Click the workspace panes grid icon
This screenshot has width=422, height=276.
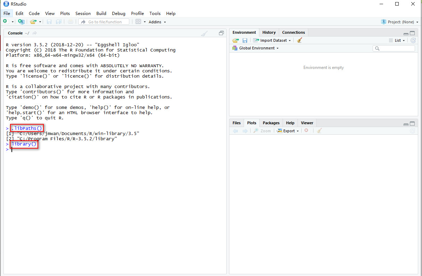(138, 22)
